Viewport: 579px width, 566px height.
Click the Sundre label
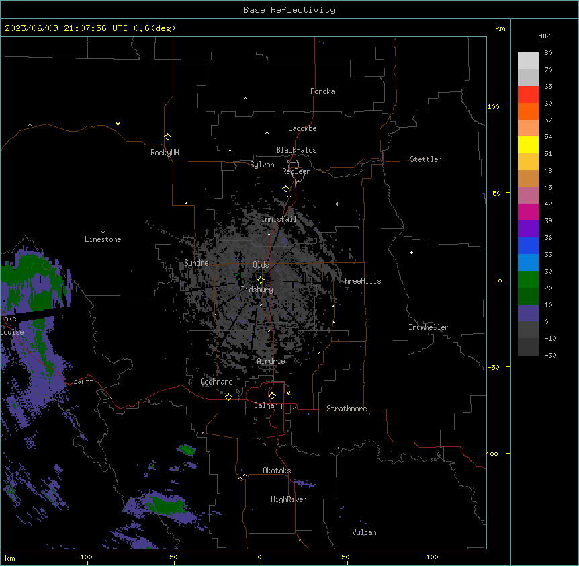pyautogui.click(x=196, y=263)
